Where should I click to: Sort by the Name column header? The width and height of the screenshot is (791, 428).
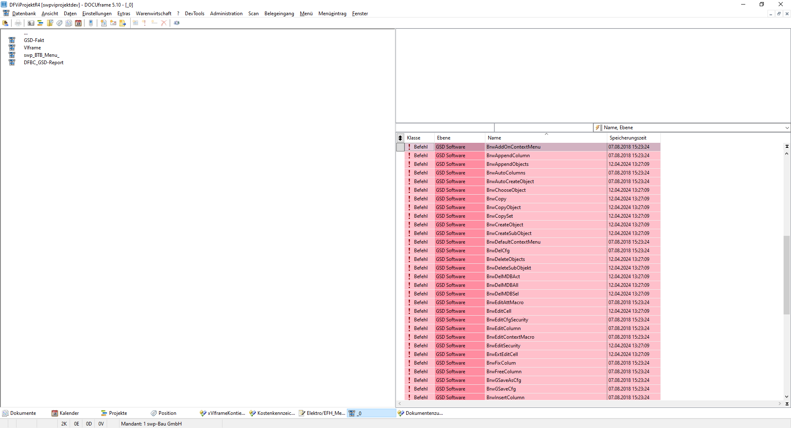[x=546, y=138]
